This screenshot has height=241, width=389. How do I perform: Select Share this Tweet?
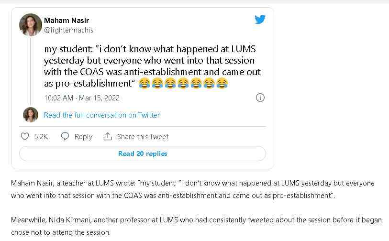tap(143, 136)
